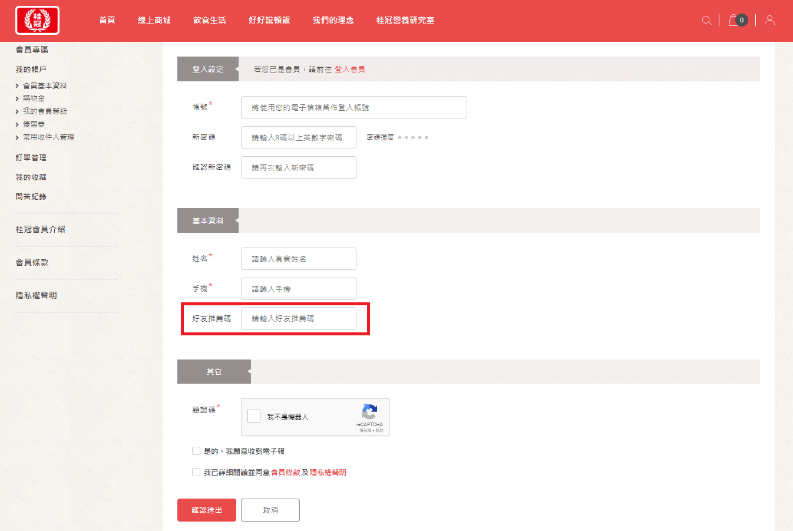
Task: Focus the 帳號 email input field
Action: [x=353, y=108]
